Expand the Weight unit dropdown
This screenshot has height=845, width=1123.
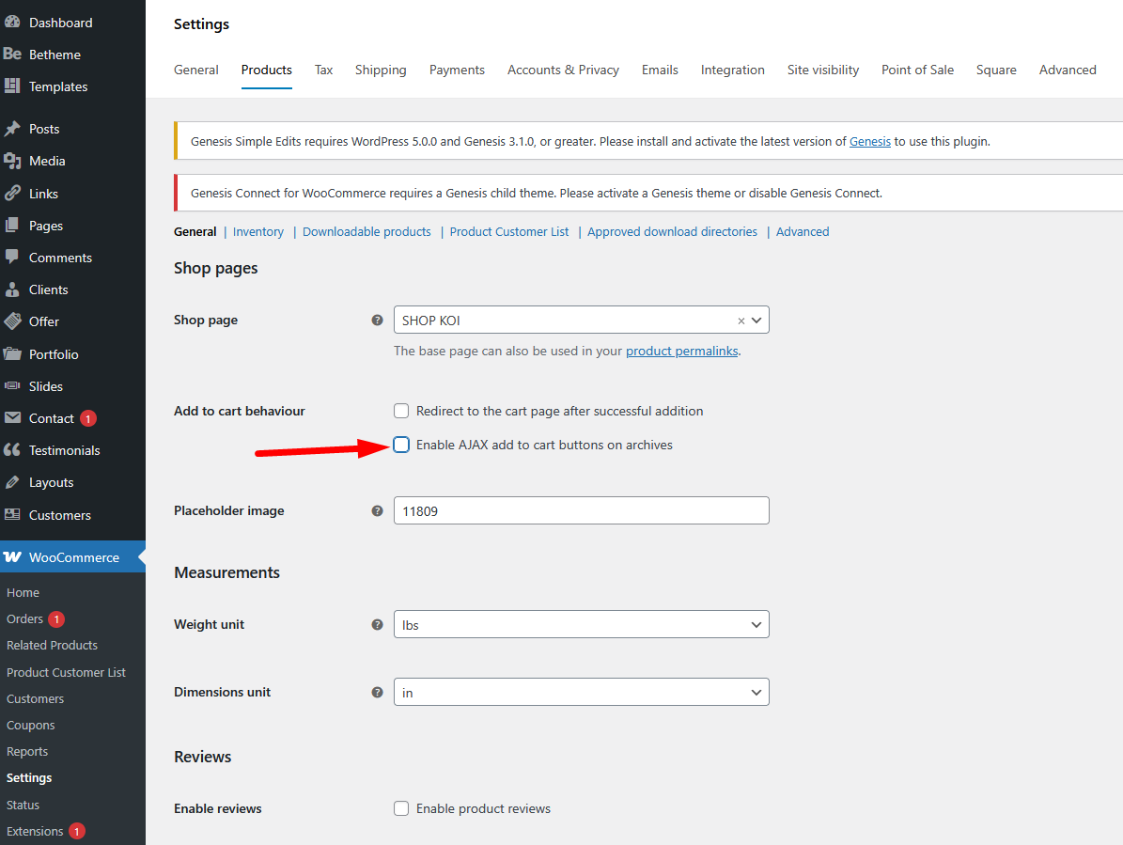click(x=581, y=625)
